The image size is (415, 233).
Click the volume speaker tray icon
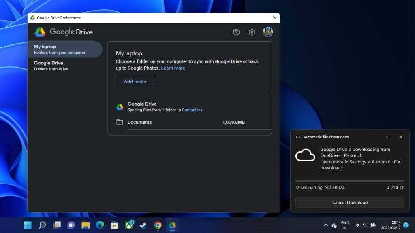[365, 225]
